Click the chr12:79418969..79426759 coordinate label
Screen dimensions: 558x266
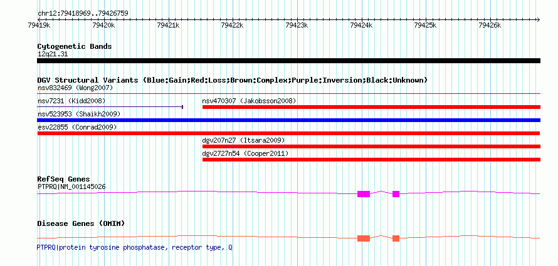[x=83, y=14]
